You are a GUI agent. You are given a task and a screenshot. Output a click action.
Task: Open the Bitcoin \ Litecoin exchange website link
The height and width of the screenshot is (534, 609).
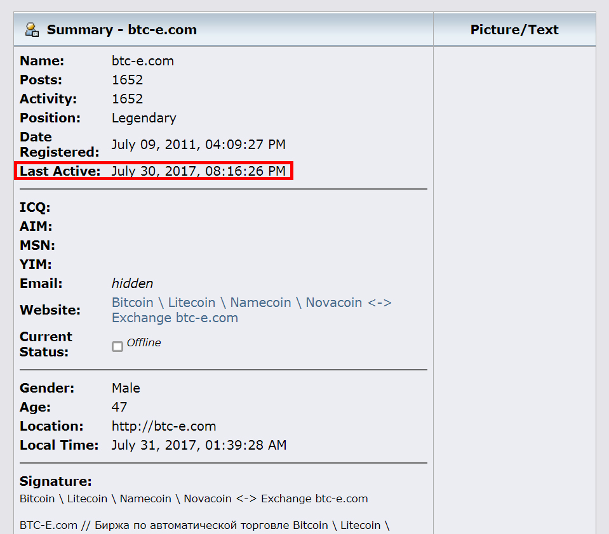tap(251, 310)
